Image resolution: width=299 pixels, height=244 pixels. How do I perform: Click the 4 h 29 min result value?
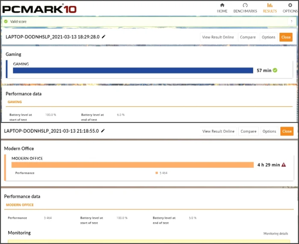pyautogui.click(x=269, y=165)
